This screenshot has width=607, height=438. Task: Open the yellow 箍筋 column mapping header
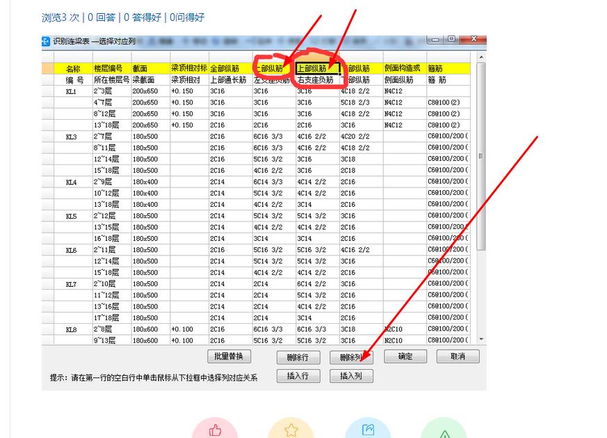[448, 69]
